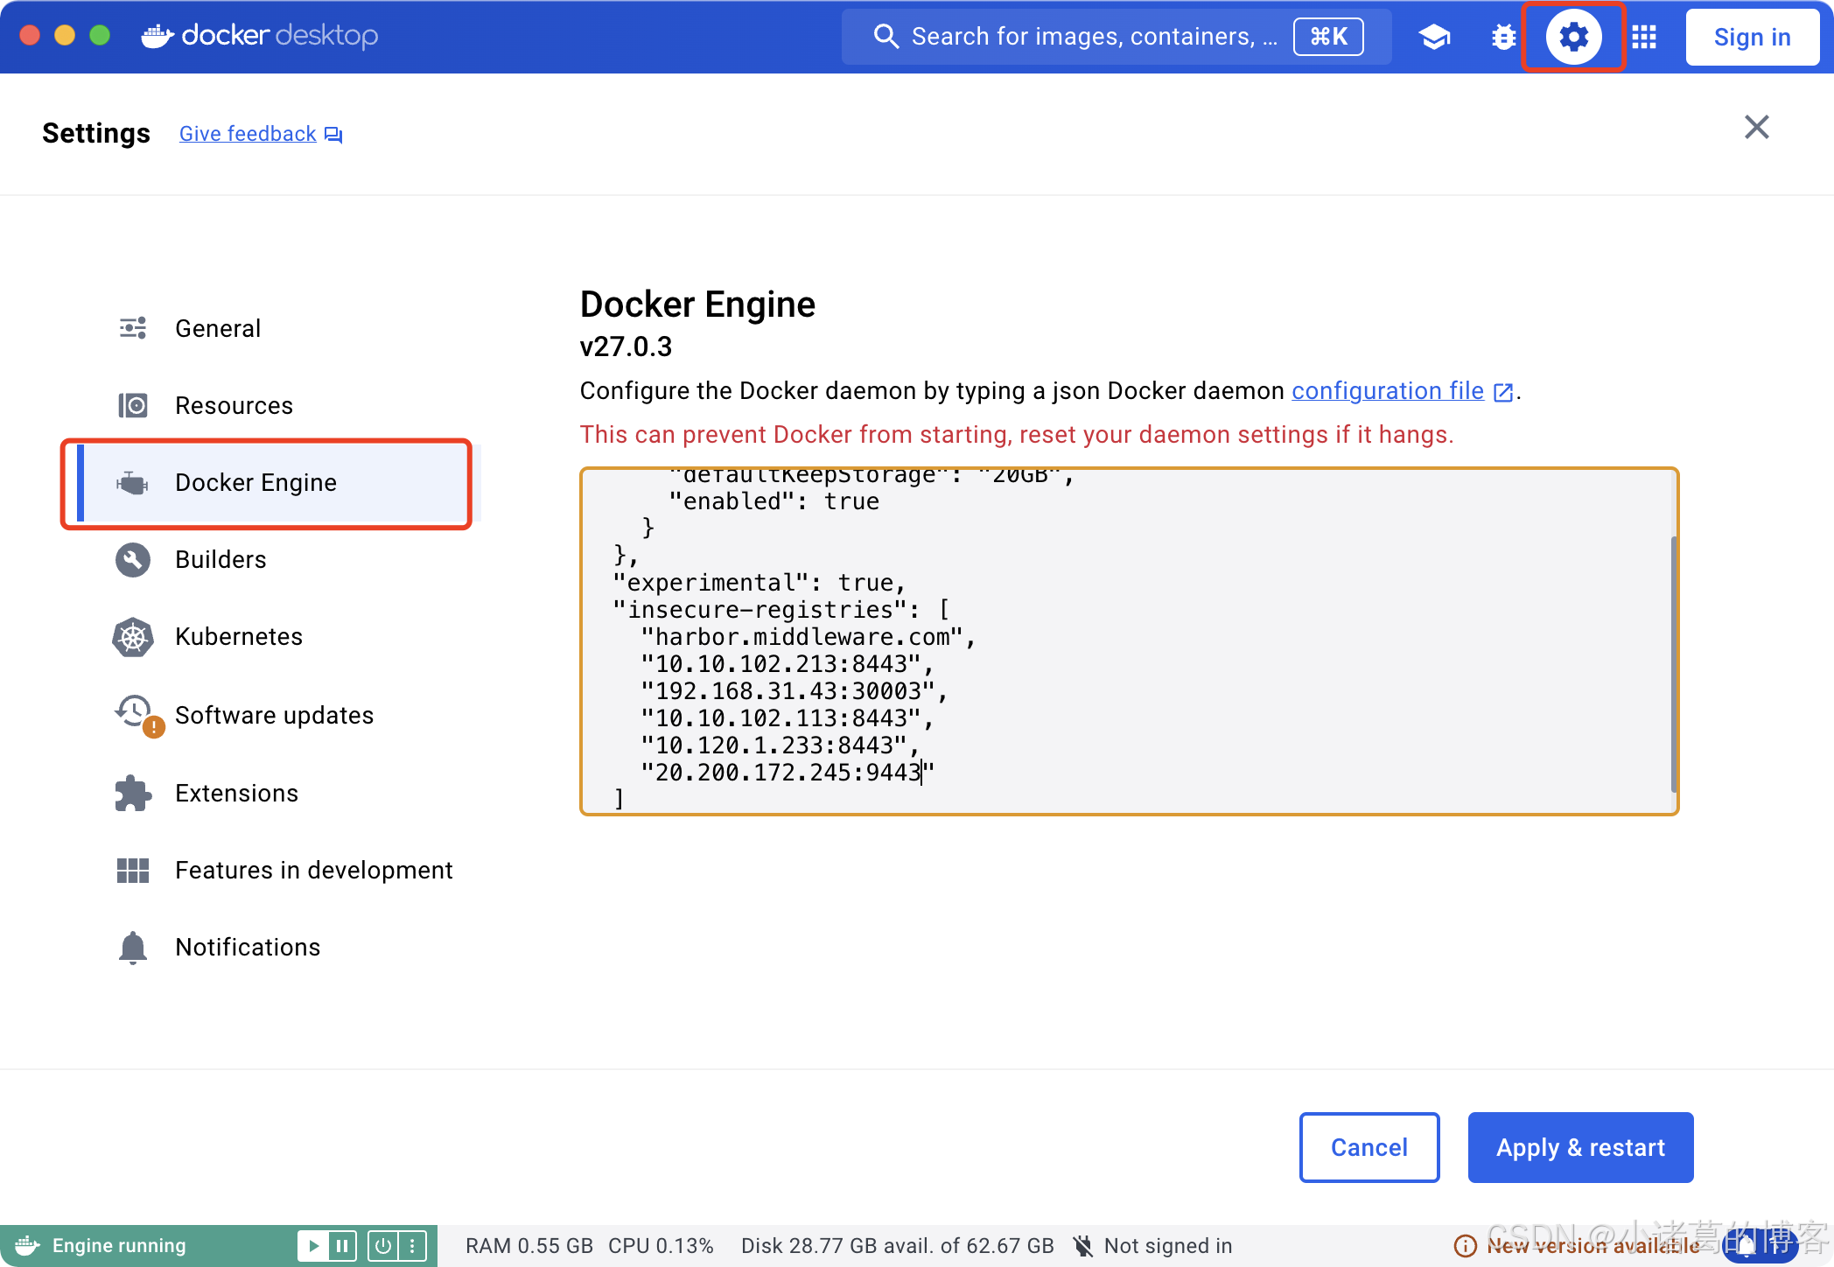Close the Settings panel with X
The height and width of the screenshot is (1267, 1834).
point(1756,128)
